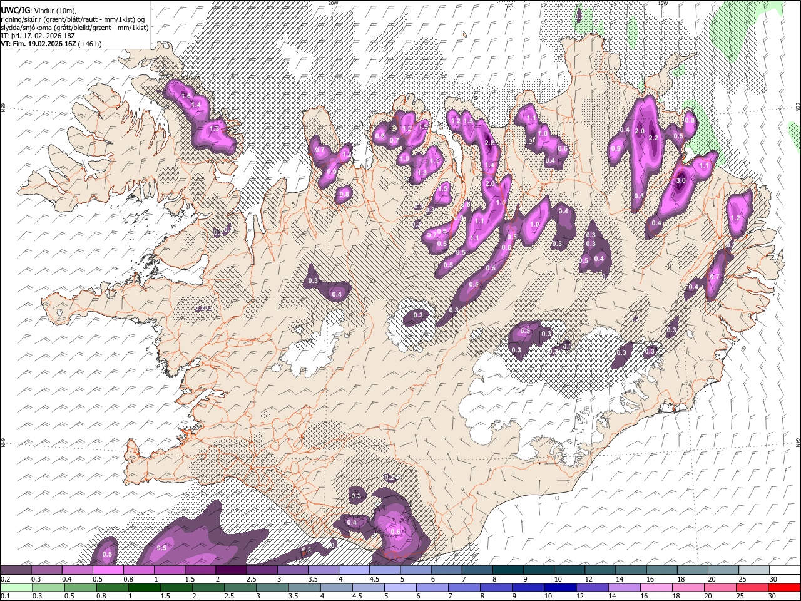Viewport: 801px width, 601px height.
Task: Pick the 4.5 periwinkle swatch, upper legend row
Action: 385,570
